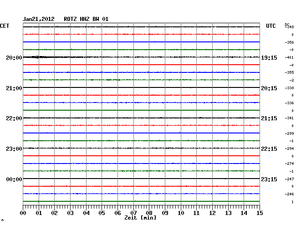
Task: Select the 23:00 CET time label
Action: pos(14,149)
